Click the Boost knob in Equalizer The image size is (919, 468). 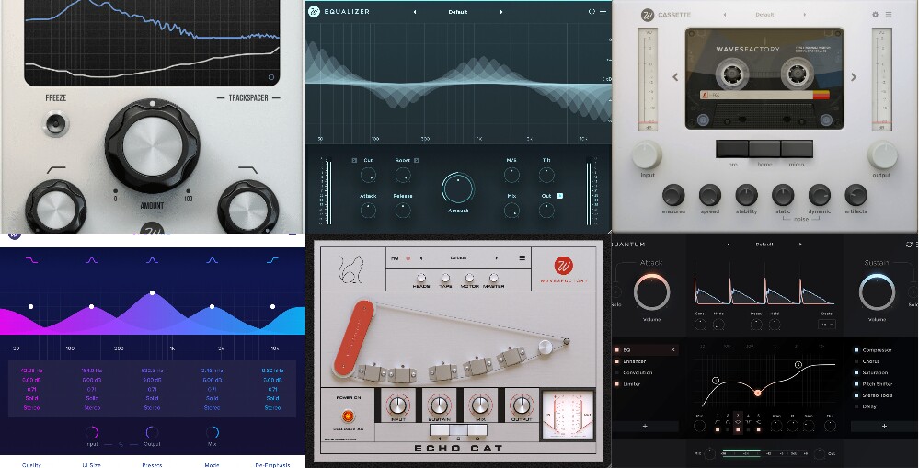(x=403, y=175)
